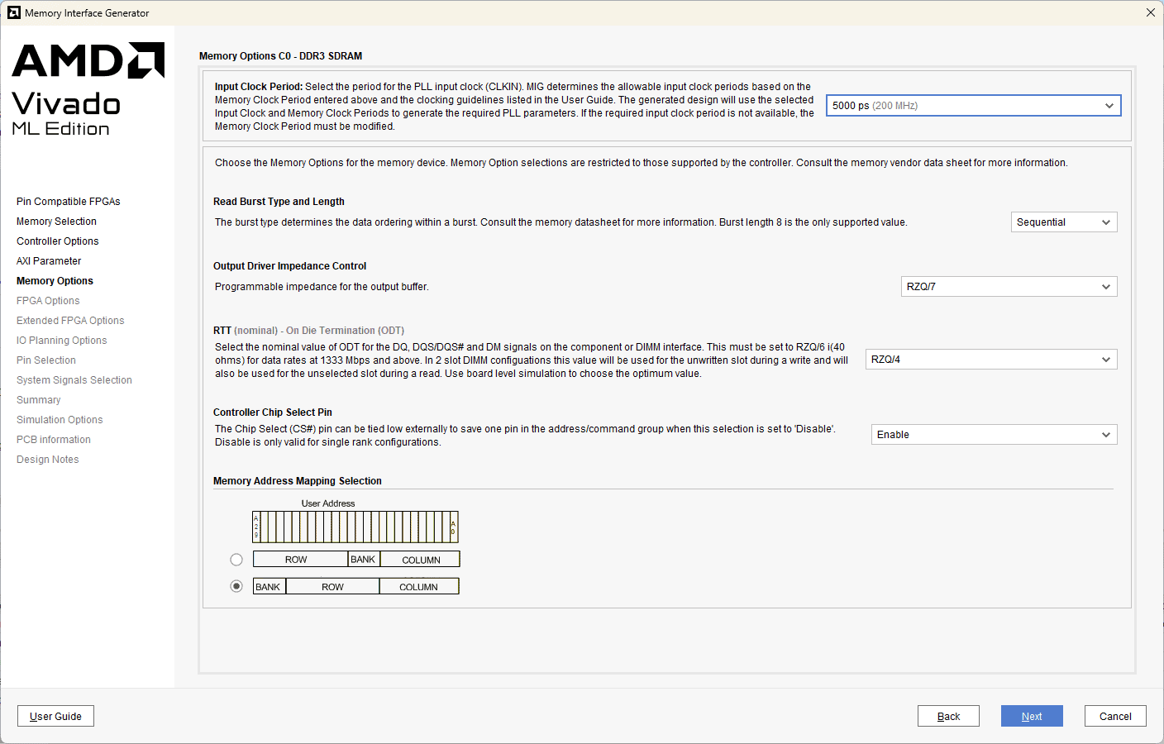Open the Input Clock Period dropdown

pos(973,106)
